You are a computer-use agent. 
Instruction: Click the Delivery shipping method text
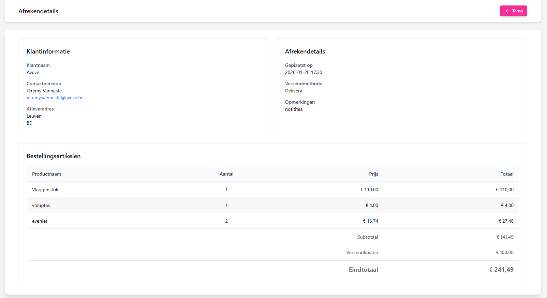(x=294, y=91)
